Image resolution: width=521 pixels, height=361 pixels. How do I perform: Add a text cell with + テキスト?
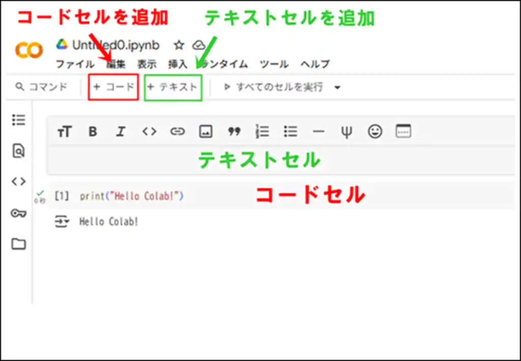click(x=173, y=87)
